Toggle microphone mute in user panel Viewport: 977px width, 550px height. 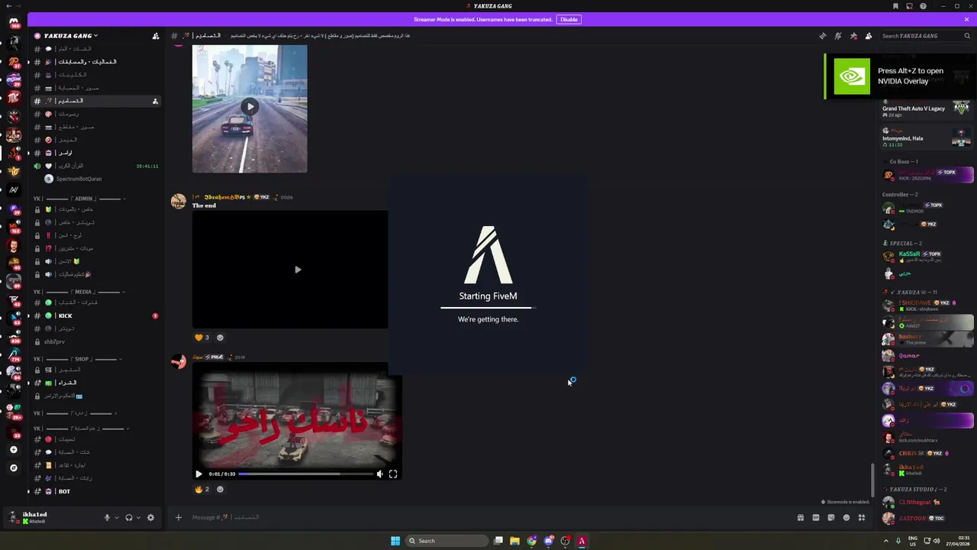[107, 517]
